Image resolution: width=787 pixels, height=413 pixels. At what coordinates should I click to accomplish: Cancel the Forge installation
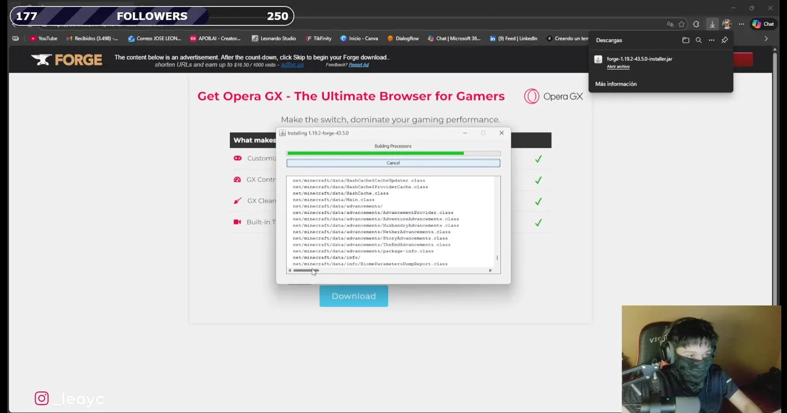(393, 163)
